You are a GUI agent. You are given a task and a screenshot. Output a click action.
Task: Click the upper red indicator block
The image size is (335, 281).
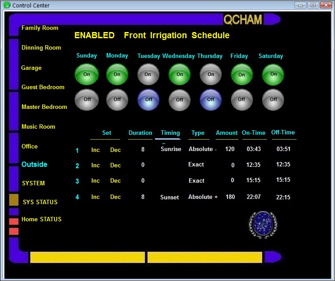pos(14,221)
